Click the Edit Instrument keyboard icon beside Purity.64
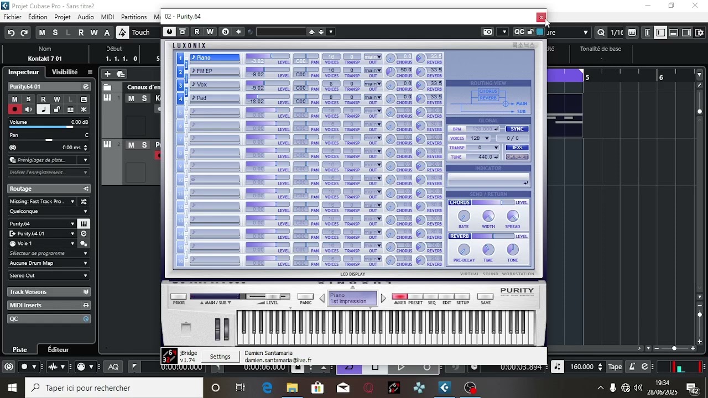This screenshot has height=398, width=708. [84, 224]
